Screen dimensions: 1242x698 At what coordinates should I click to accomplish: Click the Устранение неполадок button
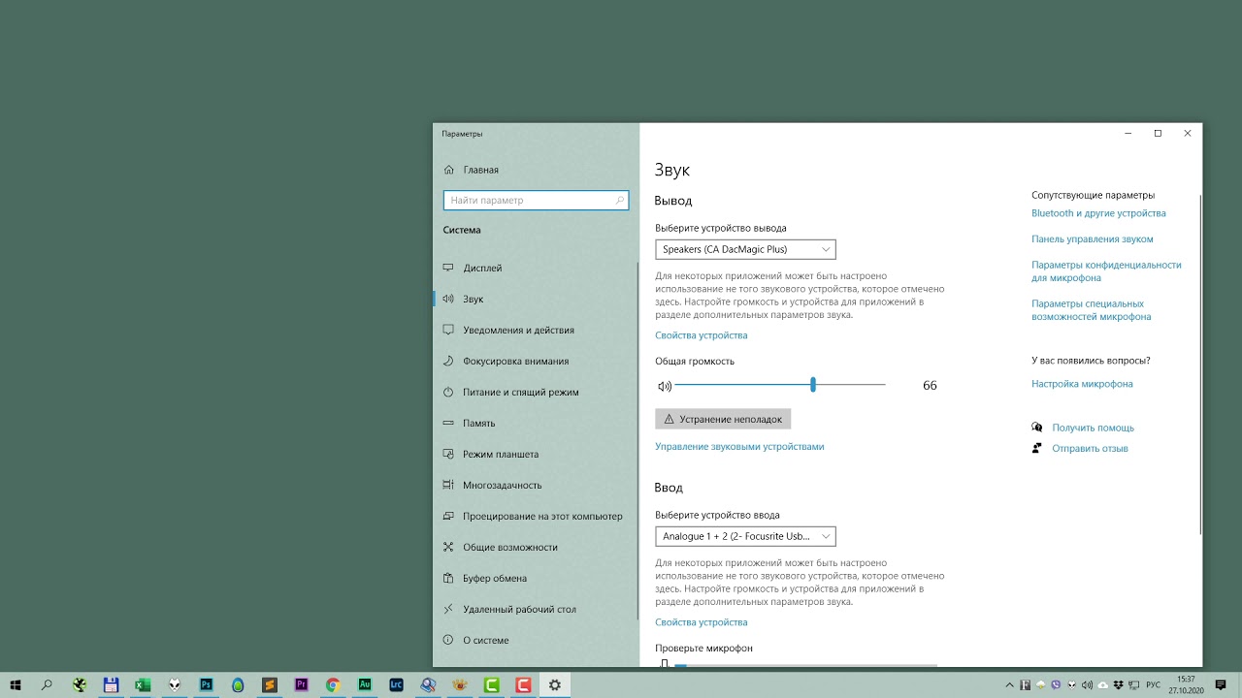pyautogui.click(x=723, y=419)
